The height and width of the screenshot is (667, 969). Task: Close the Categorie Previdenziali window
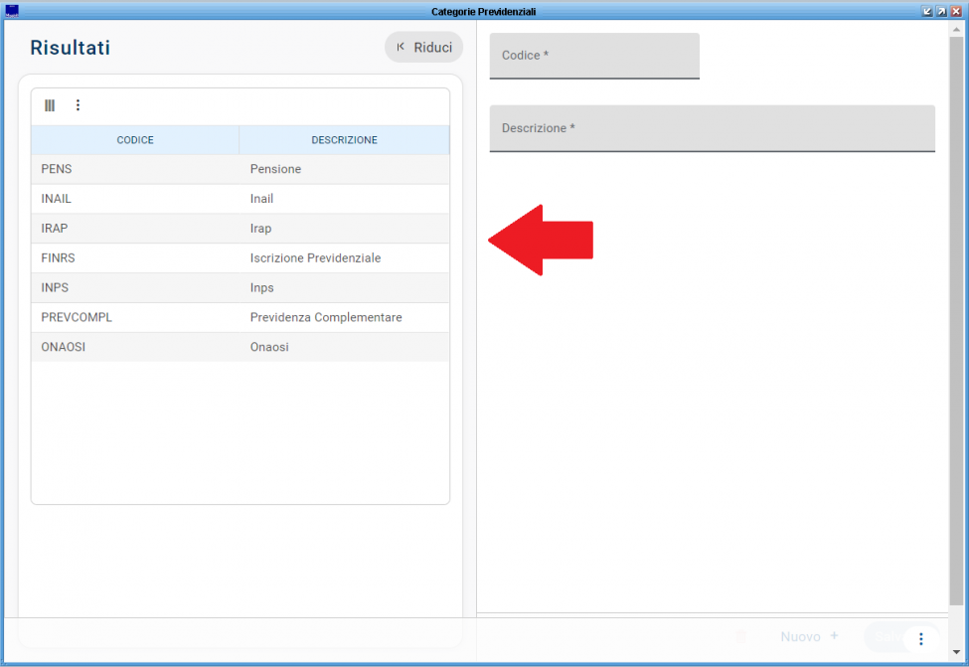pos(956,11)
